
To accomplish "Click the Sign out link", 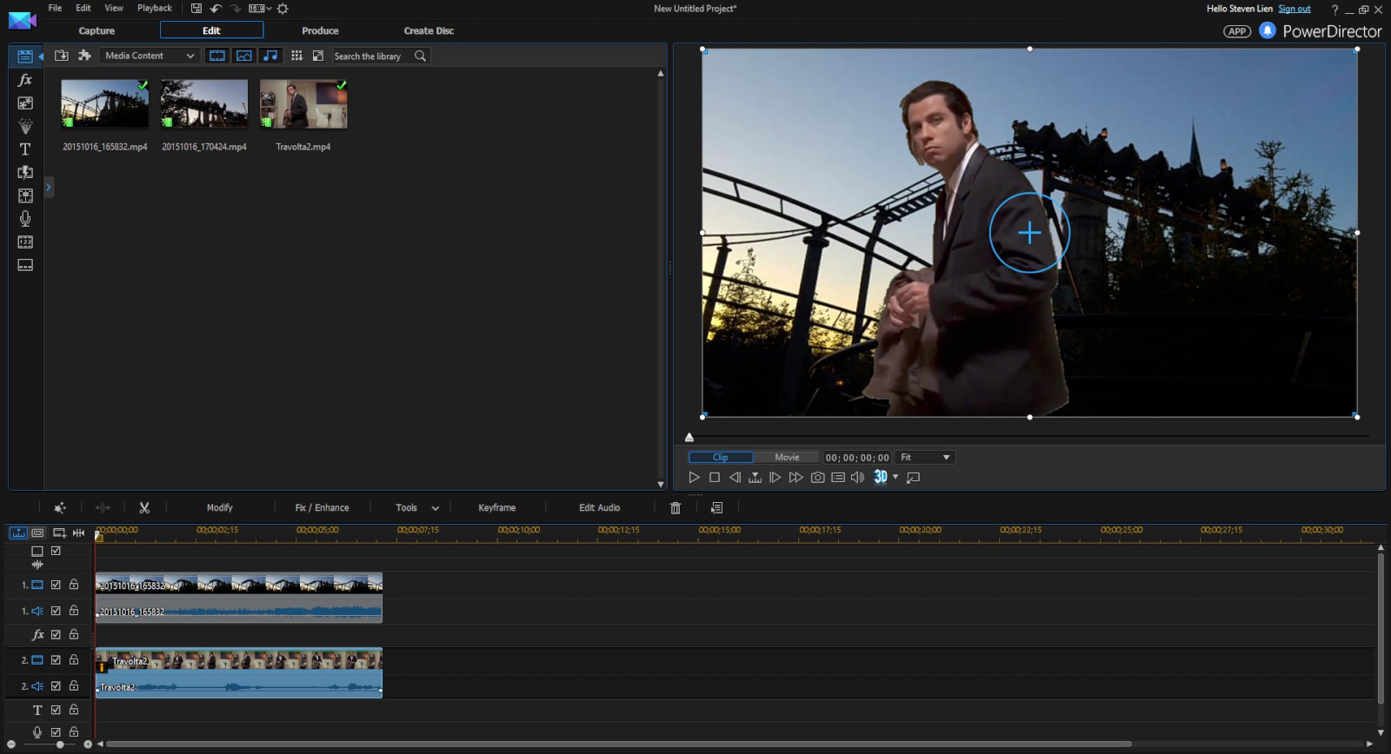I will (1294, 9).
